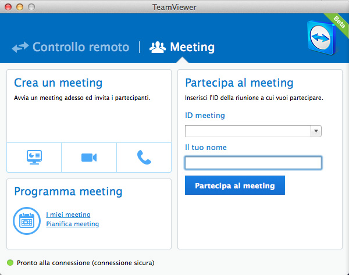Screen dimensions: 349x275
Task: Start a video call meeting with the camera icon
Action: pyautogui.click(x=89, y=158)
